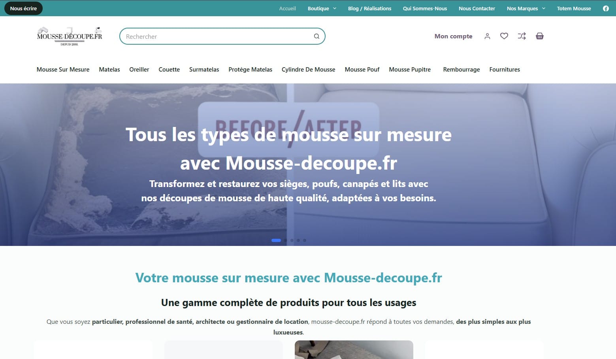Focus the Rechercher search field

(222, 36)
